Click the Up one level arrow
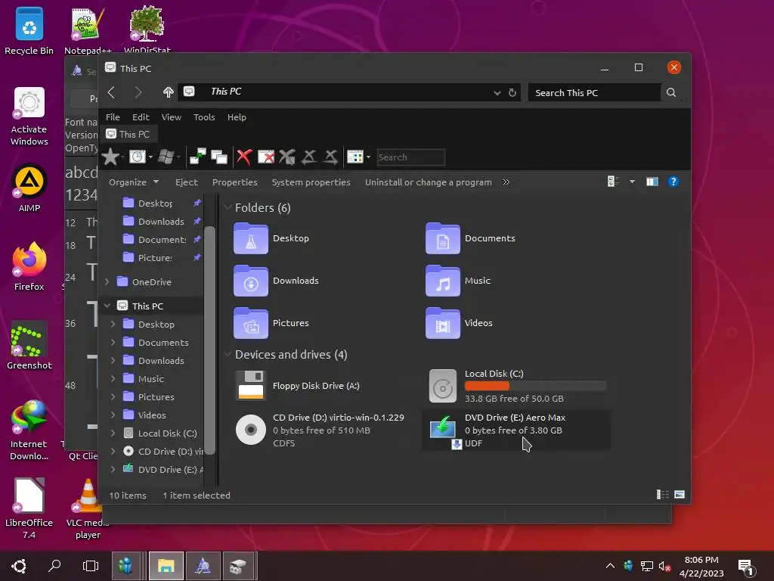This screenshot has height=581, width=774. (x=169, y=92)
